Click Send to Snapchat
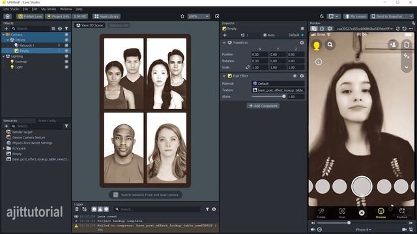Viewport: 417px width, 234px height. 389,16
